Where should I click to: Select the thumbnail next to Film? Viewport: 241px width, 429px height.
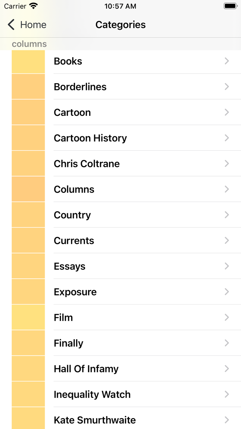28,317
